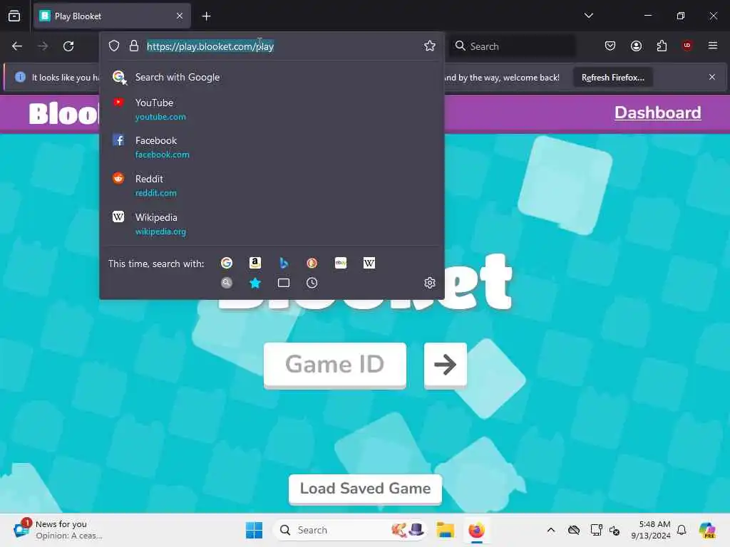Viewport: 730px width, 547px height.
Task: Open News for you widget
Action: coord(58,530)
